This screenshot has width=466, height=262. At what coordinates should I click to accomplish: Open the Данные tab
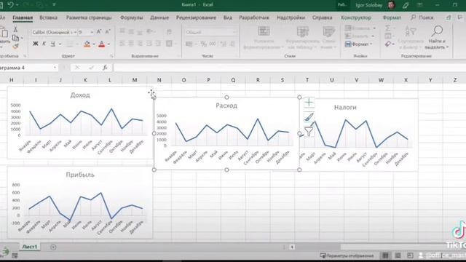(x=159, y=17)
